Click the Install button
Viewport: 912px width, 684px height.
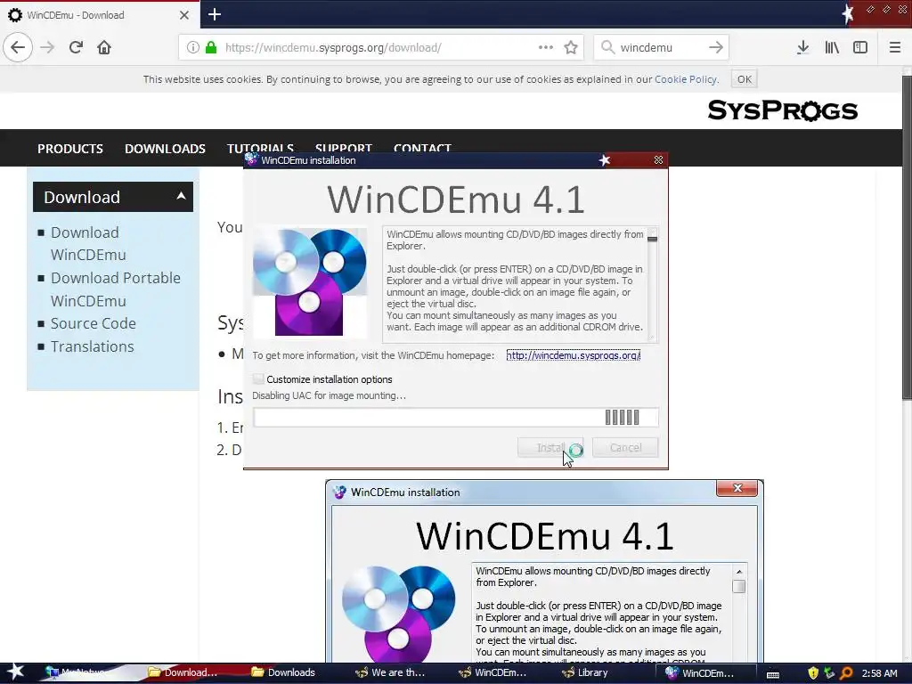550,447
